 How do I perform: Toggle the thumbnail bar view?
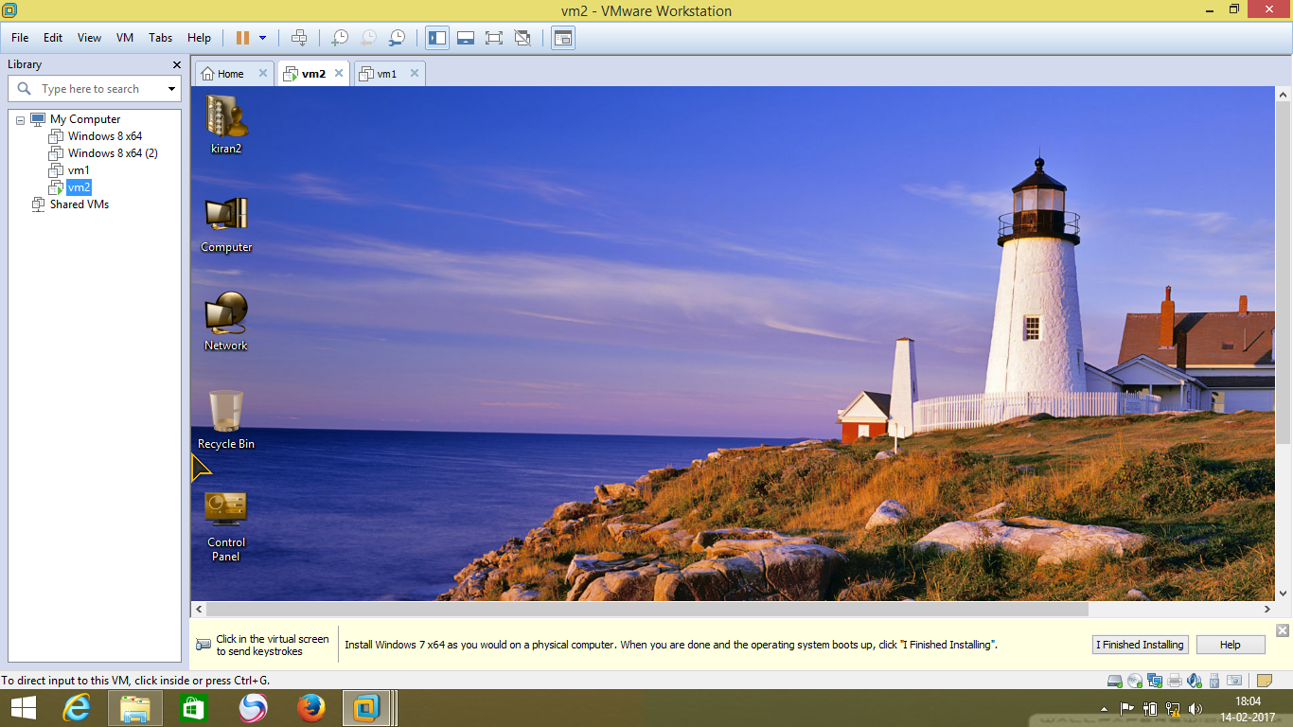(465, 38)
